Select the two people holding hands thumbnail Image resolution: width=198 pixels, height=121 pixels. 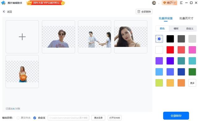(x=95, y=37)
